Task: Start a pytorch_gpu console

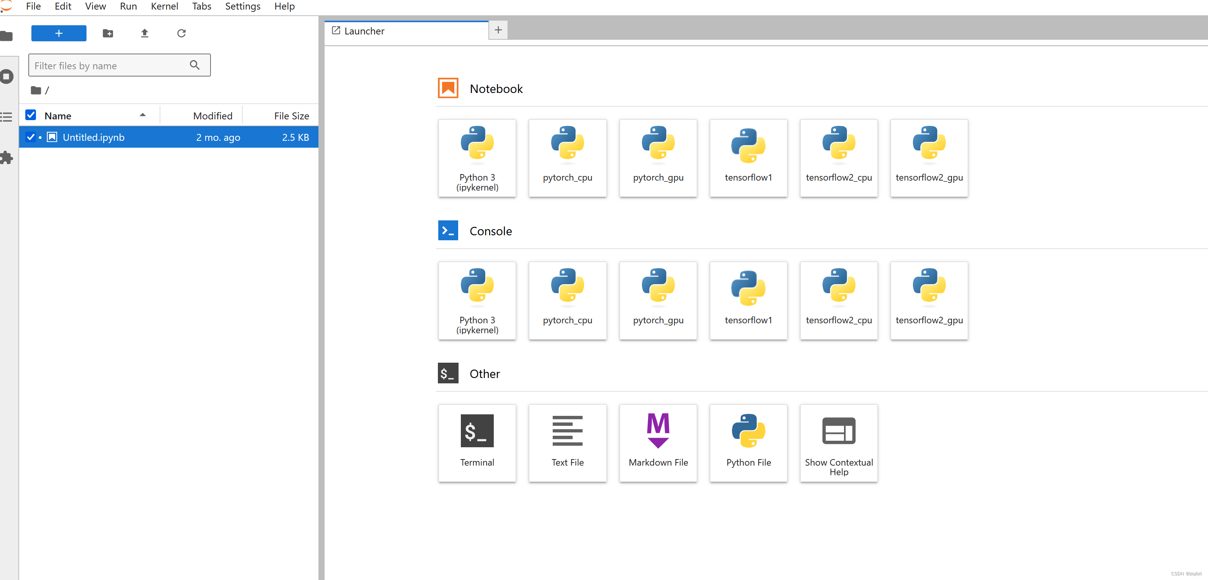Action: pos(658,301)
